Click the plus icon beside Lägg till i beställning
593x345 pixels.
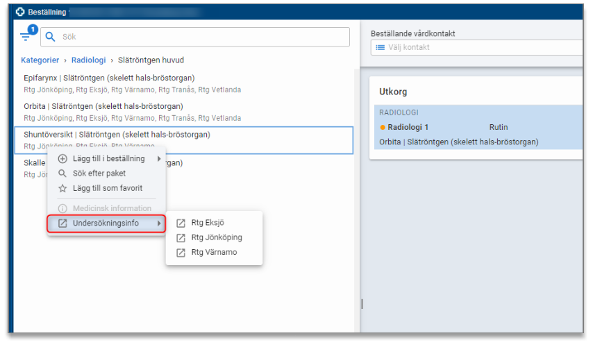pos(62,159)
